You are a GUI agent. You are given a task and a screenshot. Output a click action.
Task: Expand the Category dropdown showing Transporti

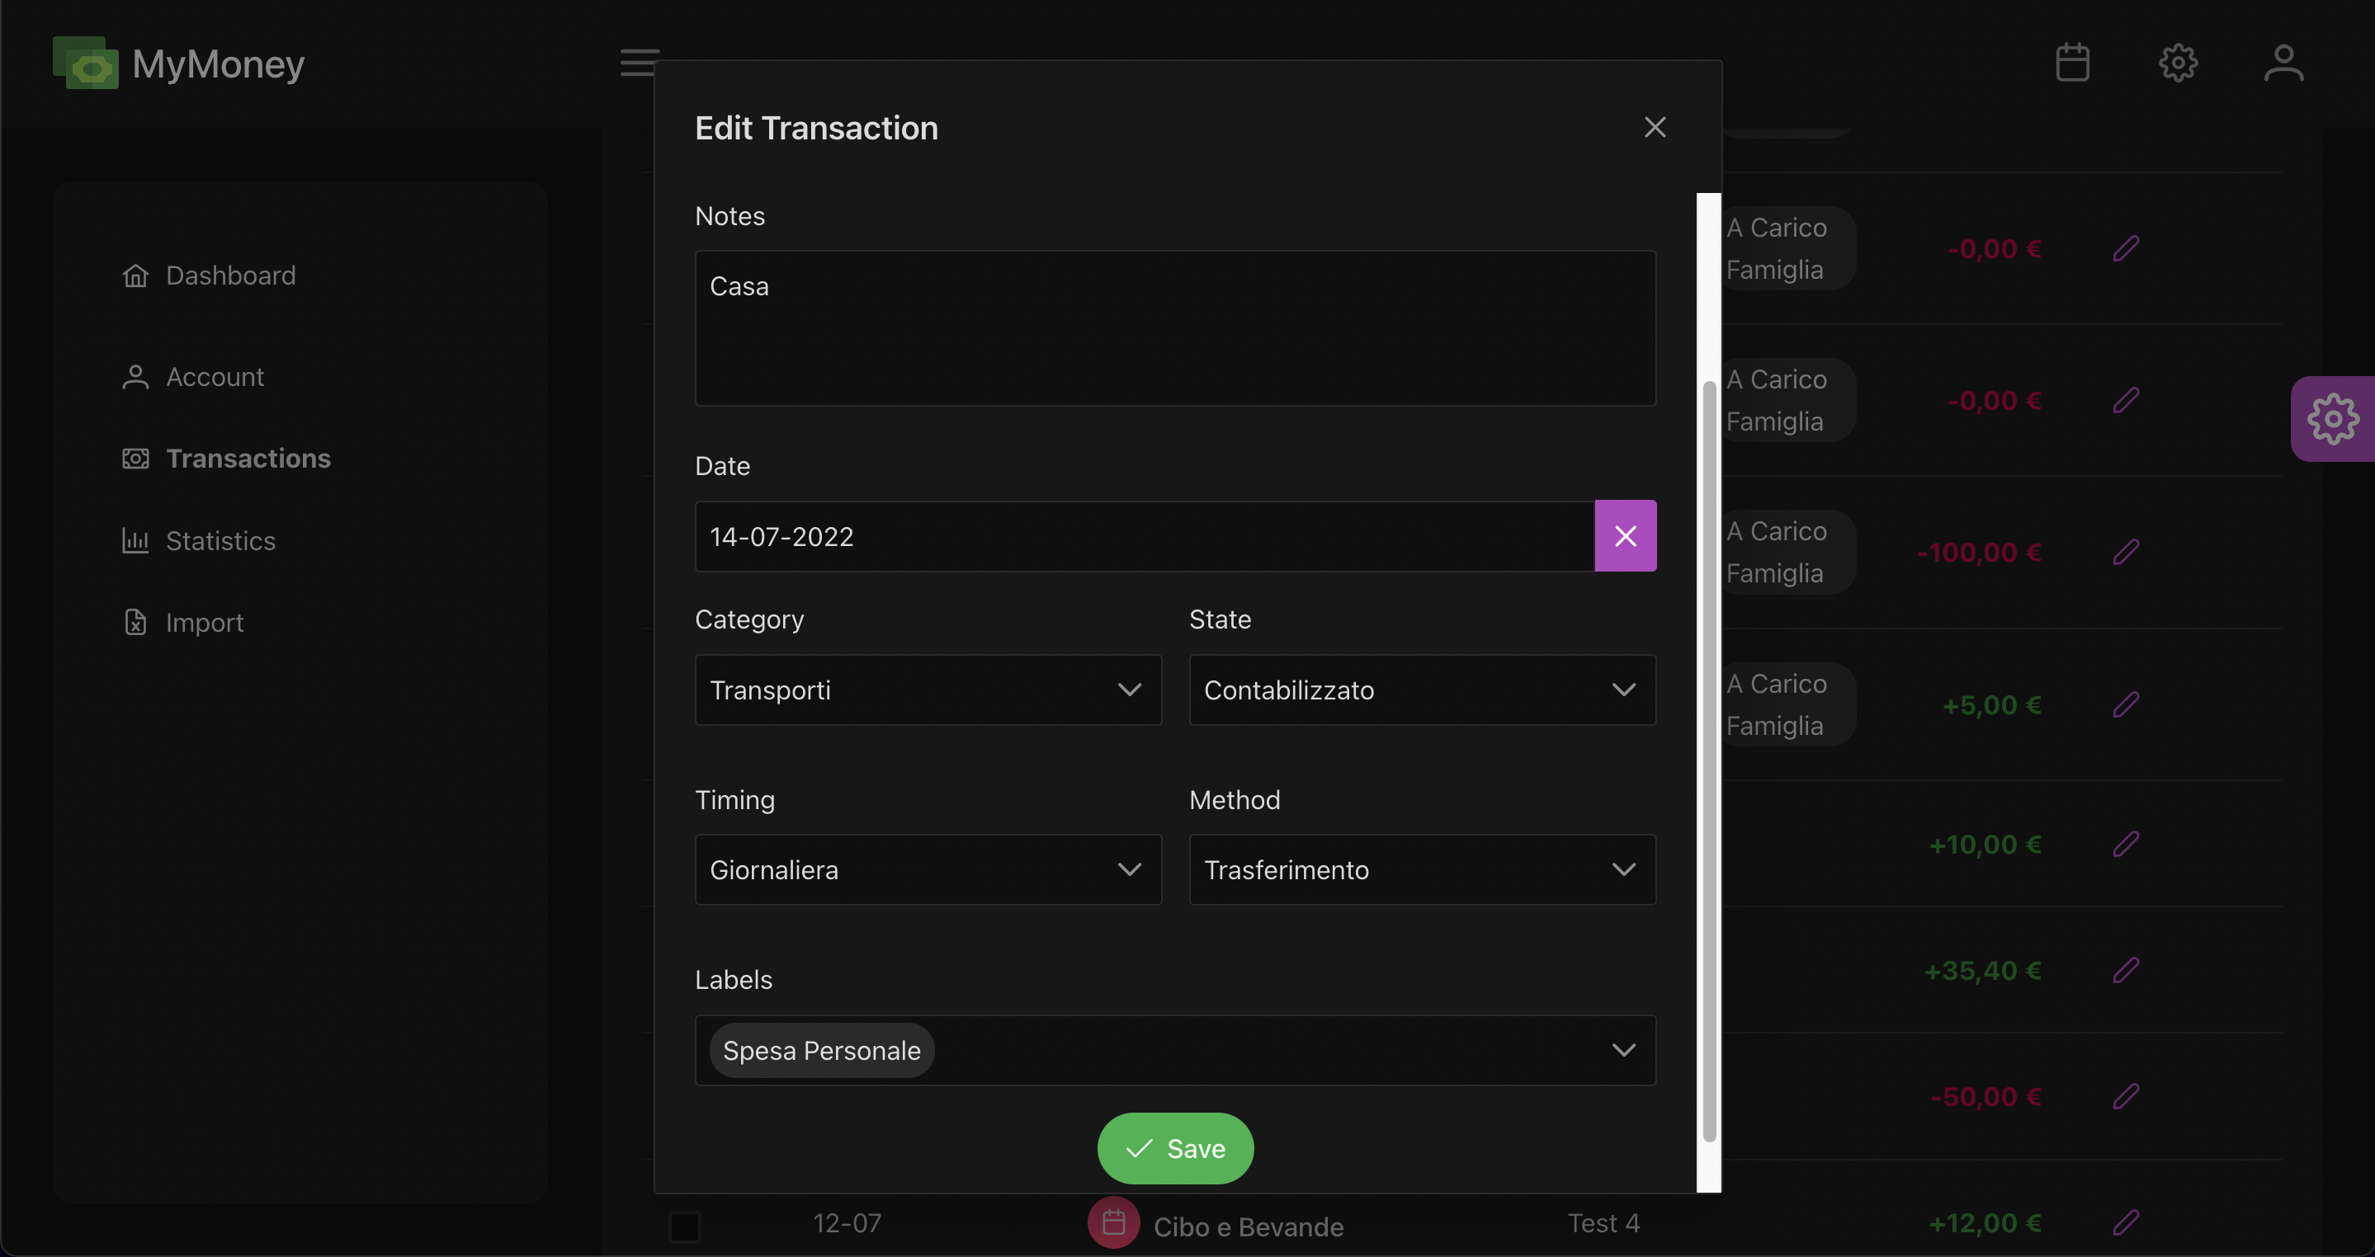(x=928, y=690)
